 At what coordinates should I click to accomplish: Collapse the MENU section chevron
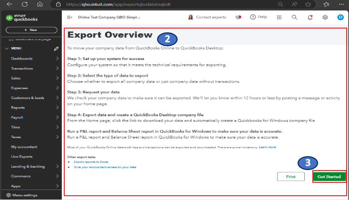[x=7, y=48]
